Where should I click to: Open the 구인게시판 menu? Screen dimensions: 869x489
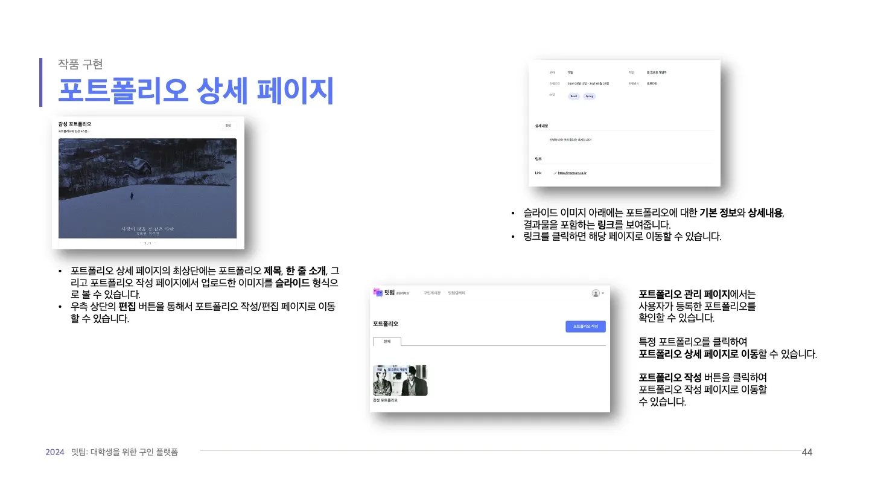(x=432, y=293)
